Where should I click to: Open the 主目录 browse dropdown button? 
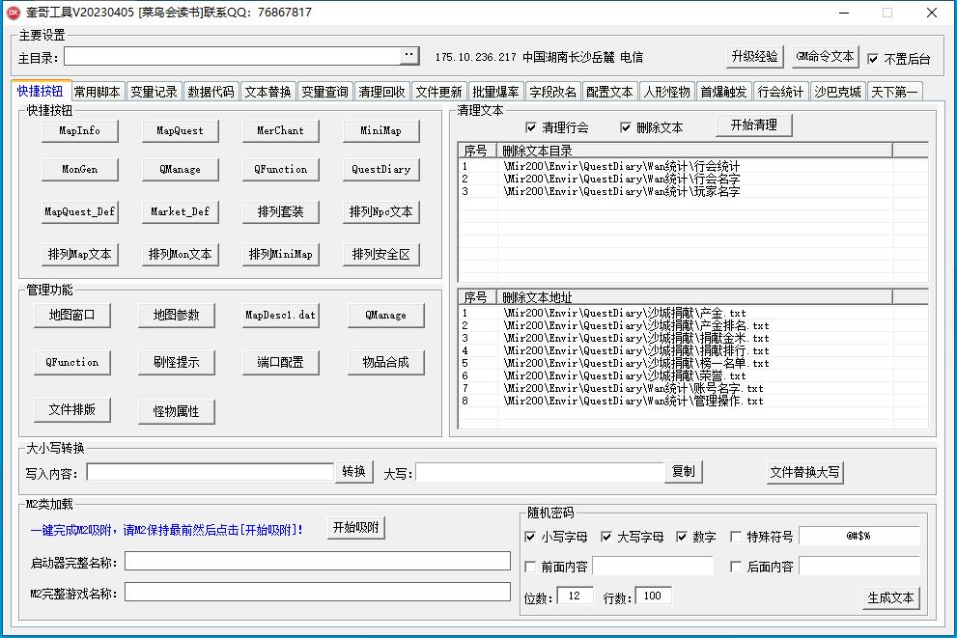[x=408, y=55]
